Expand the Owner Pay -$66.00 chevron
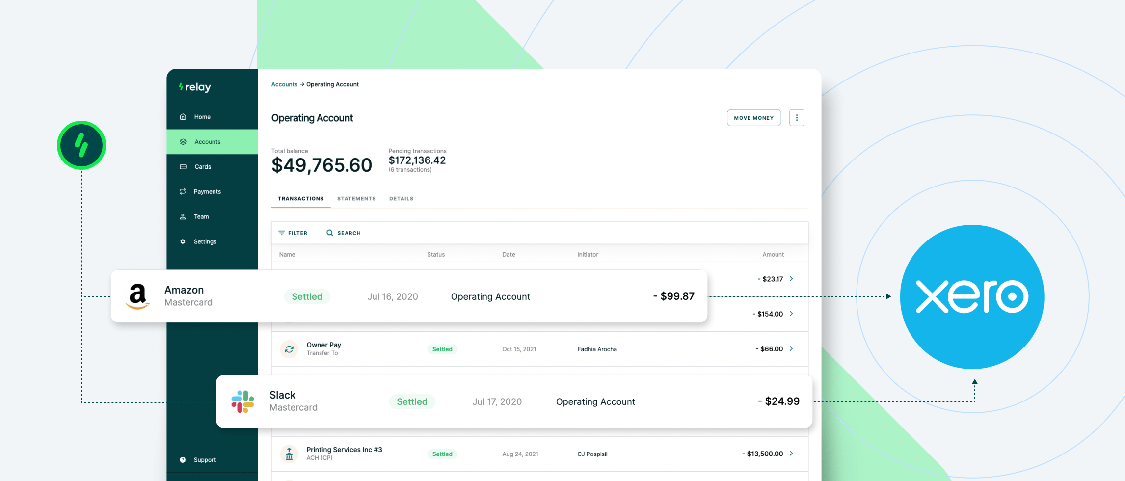The width and height of the screenshot is (1125, 481). click(791, 348)
